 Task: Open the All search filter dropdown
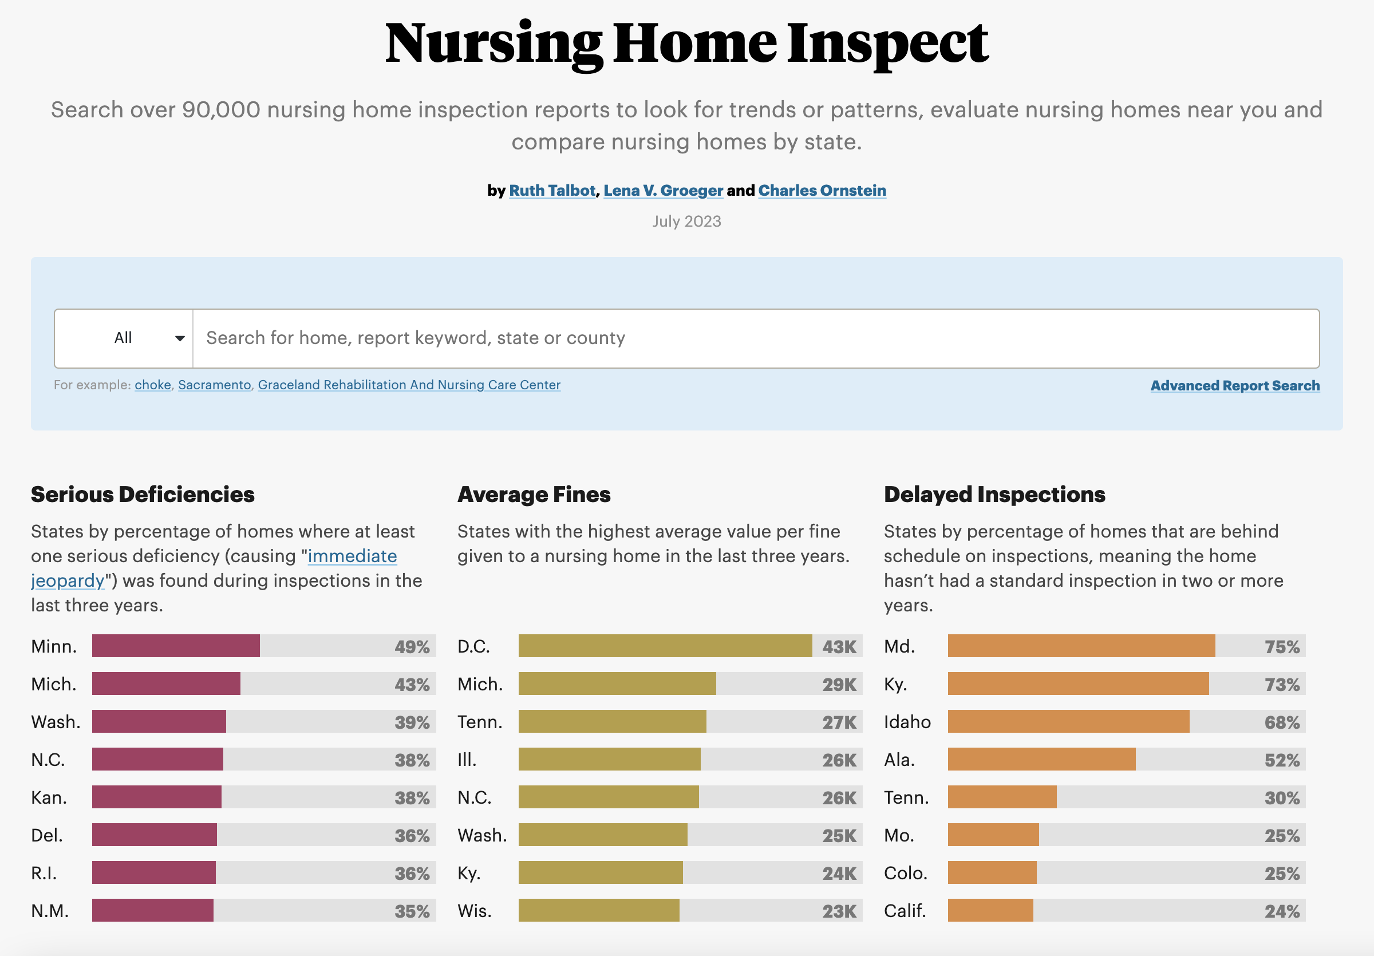(124, 338)
